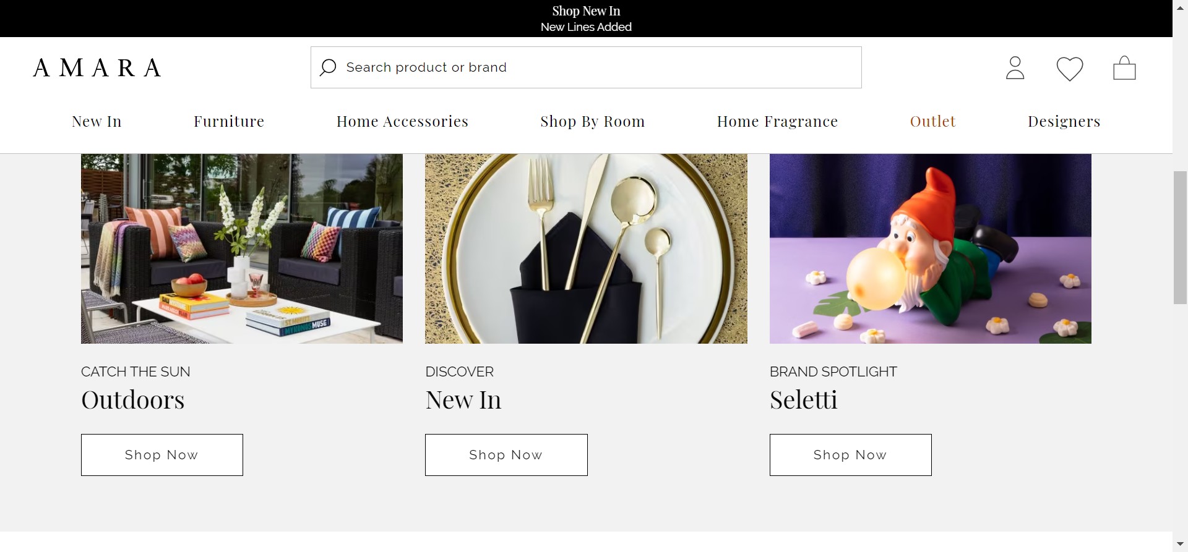The width and height of the screenshot is (1188, 552).
Task: Click Shop Now under Outdoors
Action: point(162,455)
